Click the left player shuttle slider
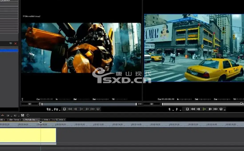244x151 pixels. coord(30,104)
